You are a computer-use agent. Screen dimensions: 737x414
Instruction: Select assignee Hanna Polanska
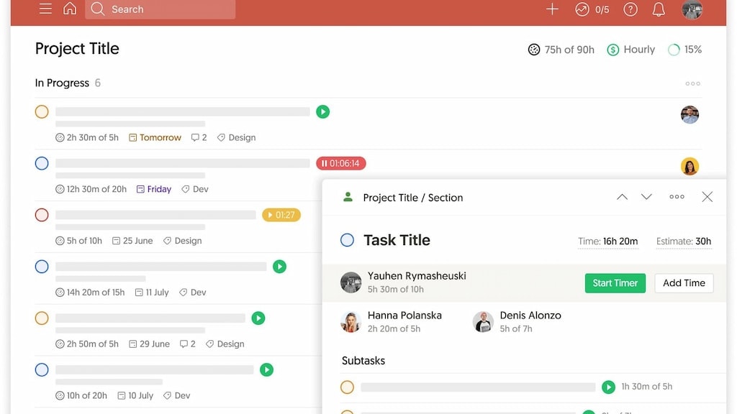[x=391, y=321]
